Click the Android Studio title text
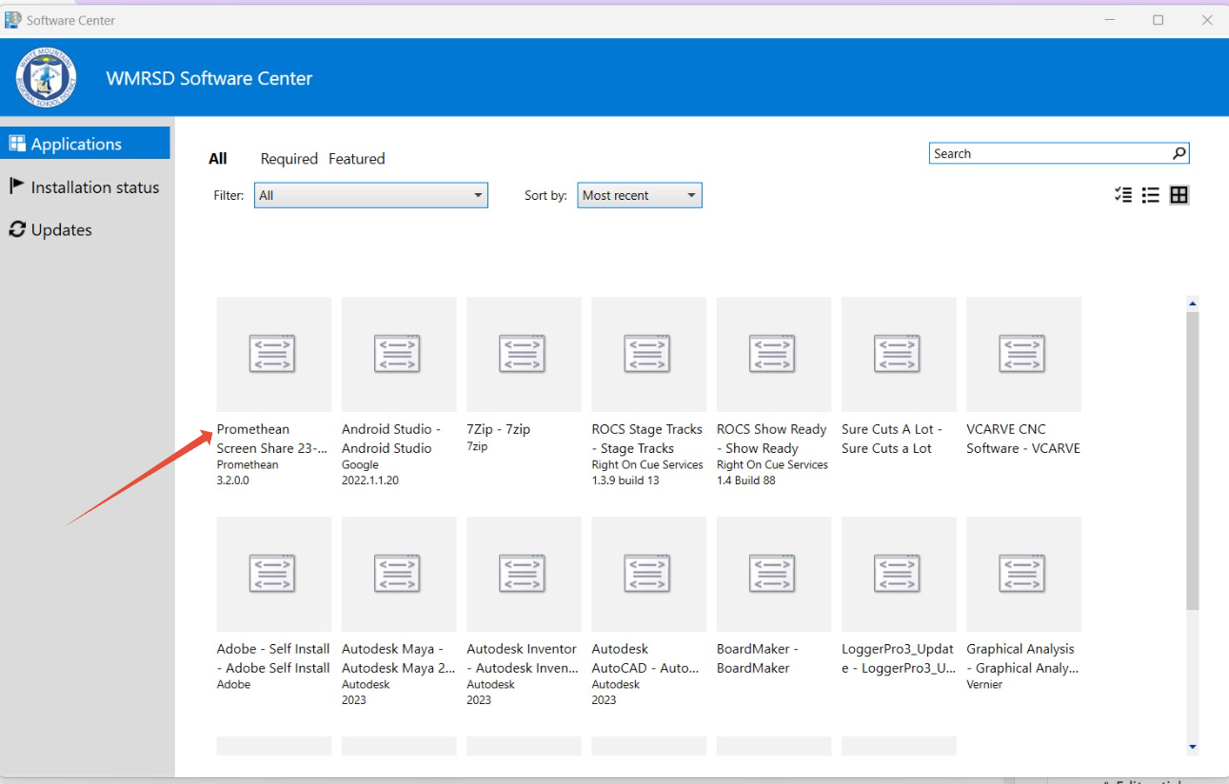Screen dimensions: 1229x784 coord(391,439)
